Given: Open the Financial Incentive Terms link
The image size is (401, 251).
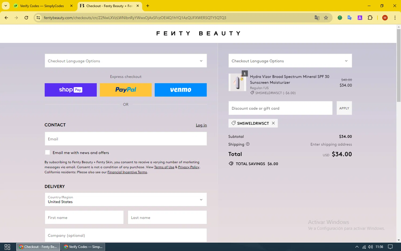Looking at the screenshot, I should (127, 172).
